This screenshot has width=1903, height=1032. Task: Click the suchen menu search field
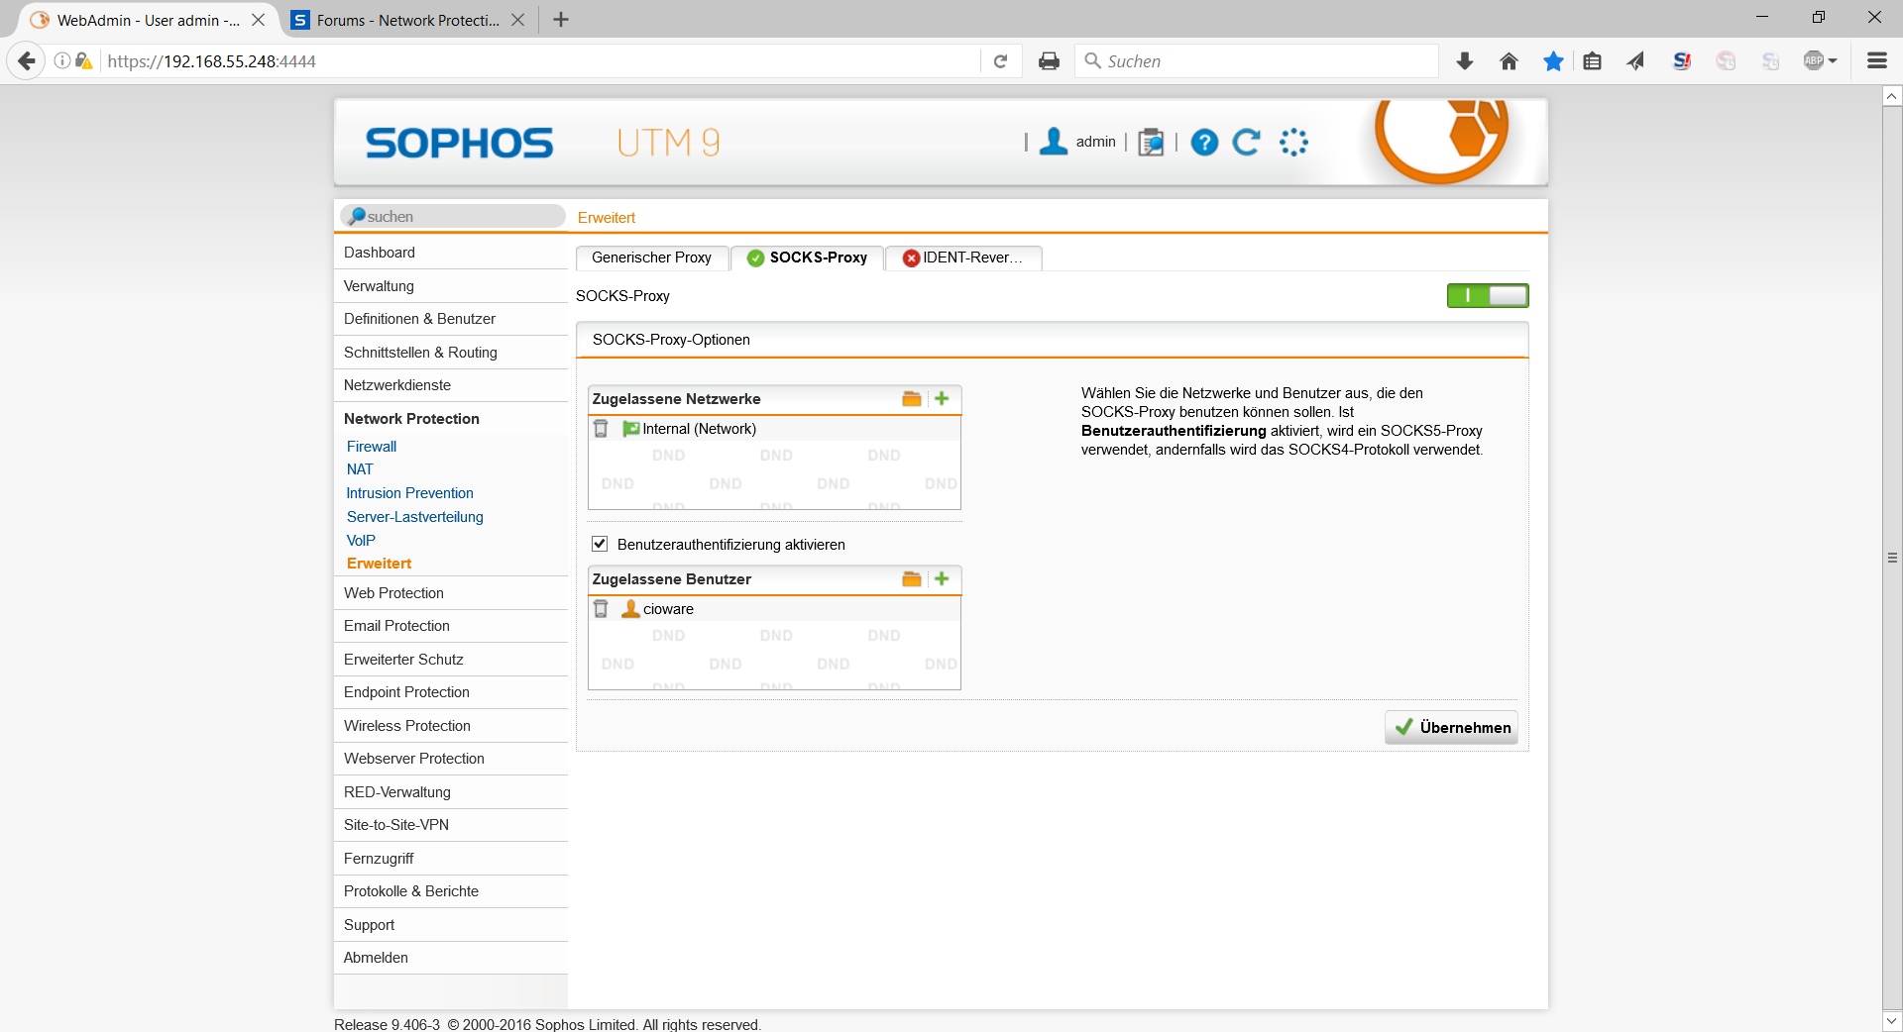[453, 216]
